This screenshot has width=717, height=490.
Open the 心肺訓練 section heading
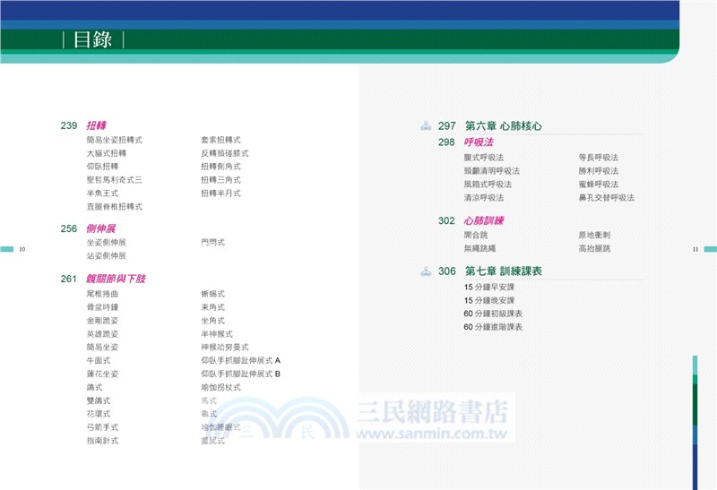483,220
